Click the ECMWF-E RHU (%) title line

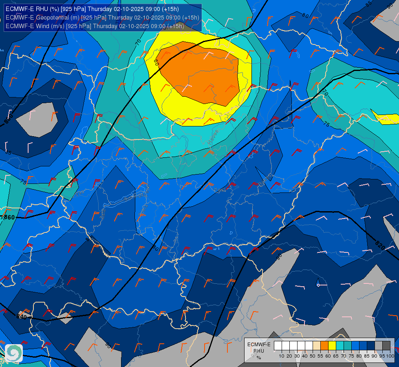coord(92,9)
